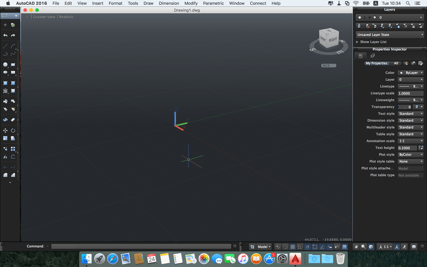Toggle Grid display in the status bar

pyautogui.click(x=292, y=247)
